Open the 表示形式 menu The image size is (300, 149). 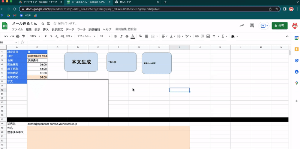coord(57,30)
